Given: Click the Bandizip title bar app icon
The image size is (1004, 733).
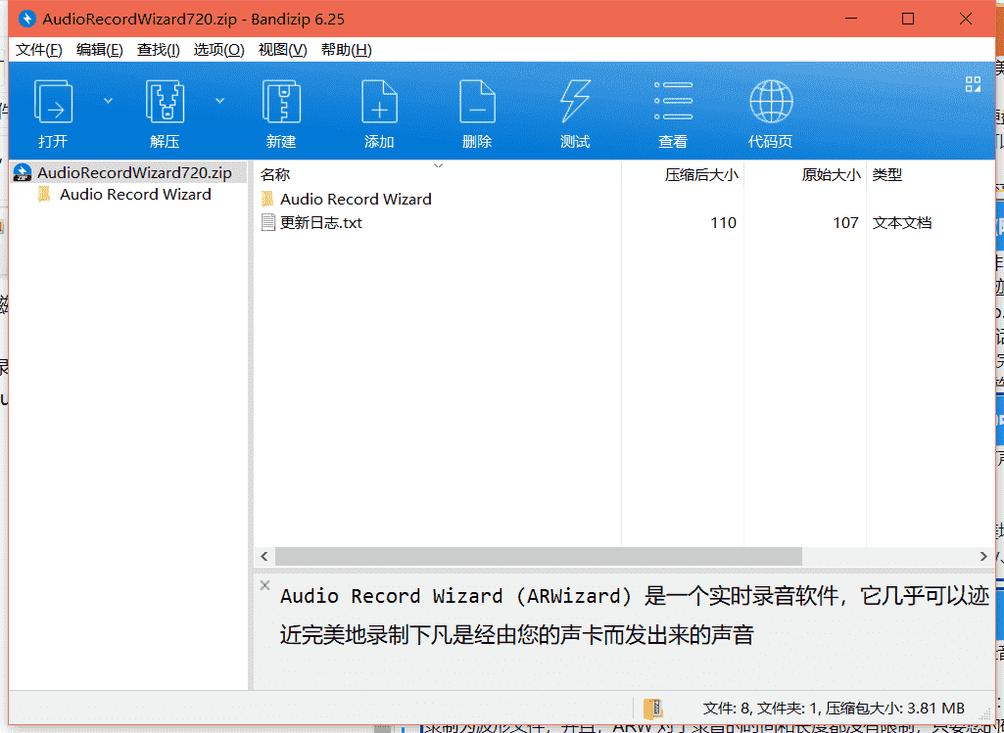Looking at the screenshot, I should click(x=26, y=20).
